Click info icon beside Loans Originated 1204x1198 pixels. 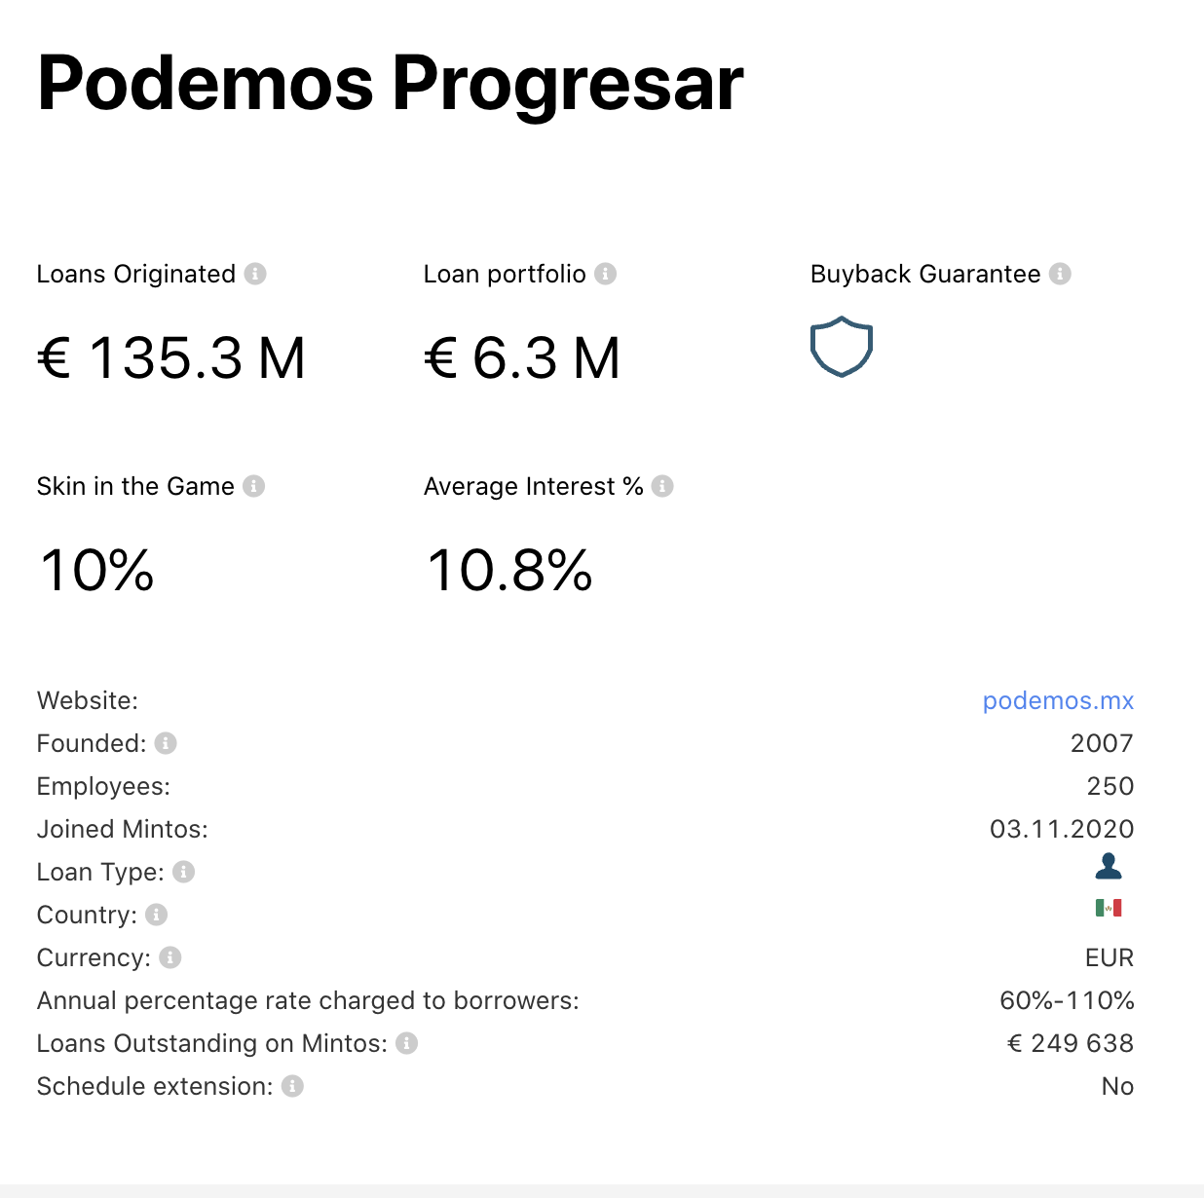pyautogui.click(x=255, y=274)
